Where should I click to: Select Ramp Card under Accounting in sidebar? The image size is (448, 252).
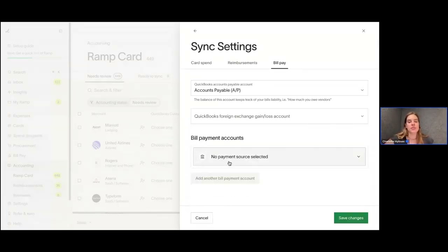[x=23, y=176]
